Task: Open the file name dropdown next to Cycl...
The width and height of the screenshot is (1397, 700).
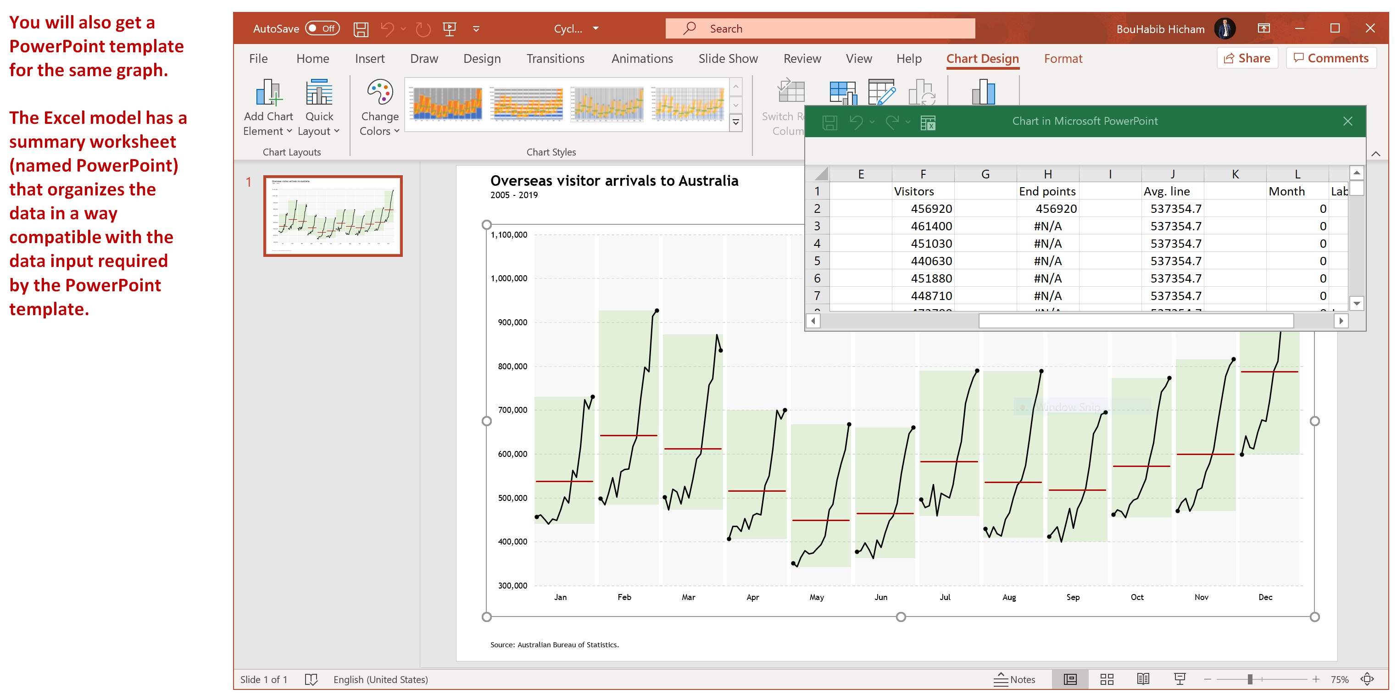Action: pos(596,28)
